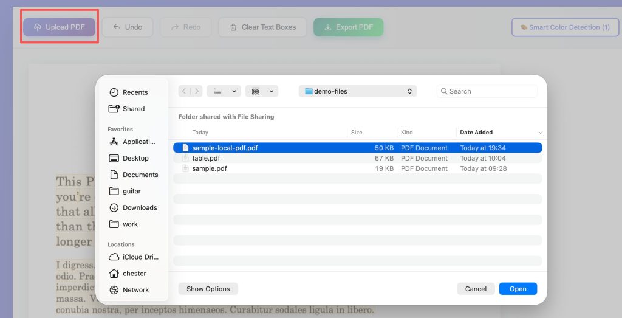Sort by the Today name column header

click(x=200, y=132)
